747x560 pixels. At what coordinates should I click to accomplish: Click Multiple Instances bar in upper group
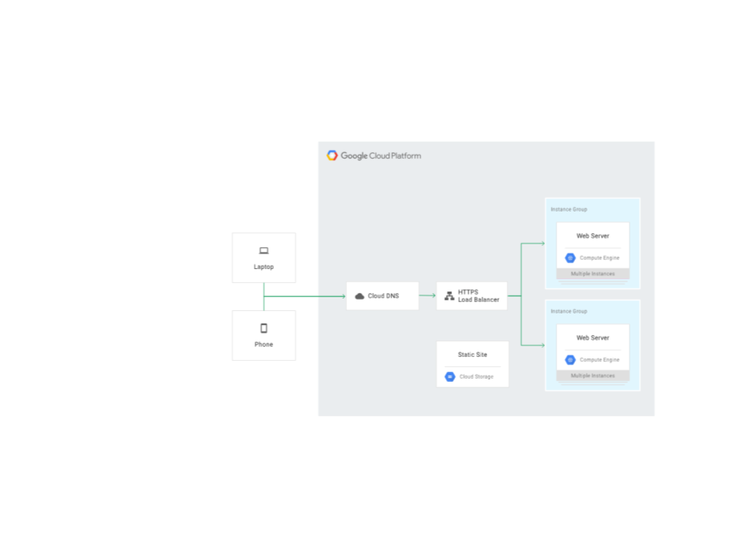593,274
